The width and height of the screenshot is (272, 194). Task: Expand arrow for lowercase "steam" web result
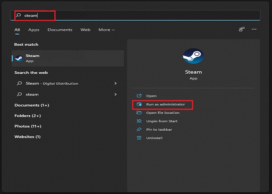tap(115, 94)
